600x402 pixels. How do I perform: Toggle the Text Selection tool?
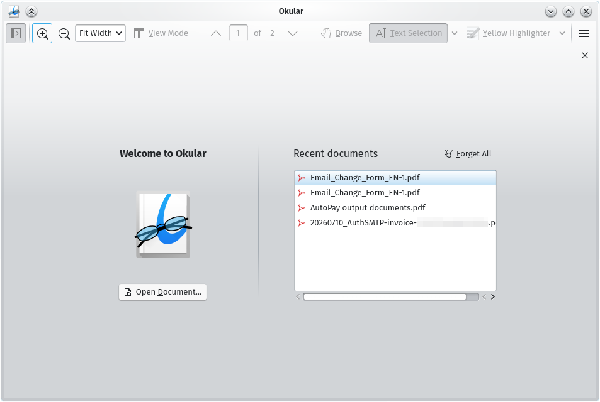pos(408,33)
